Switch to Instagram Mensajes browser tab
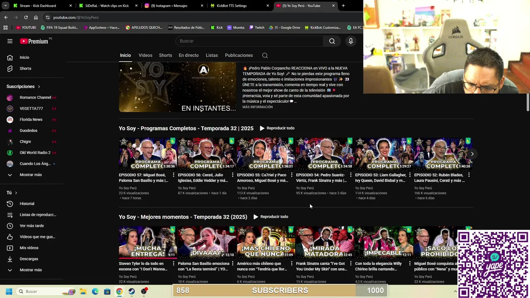 pos(174,6)
